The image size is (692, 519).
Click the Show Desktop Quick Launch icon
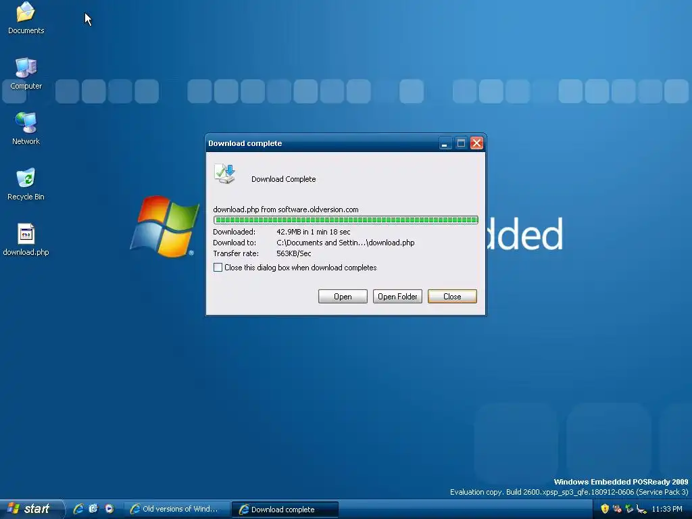point(93,509)
